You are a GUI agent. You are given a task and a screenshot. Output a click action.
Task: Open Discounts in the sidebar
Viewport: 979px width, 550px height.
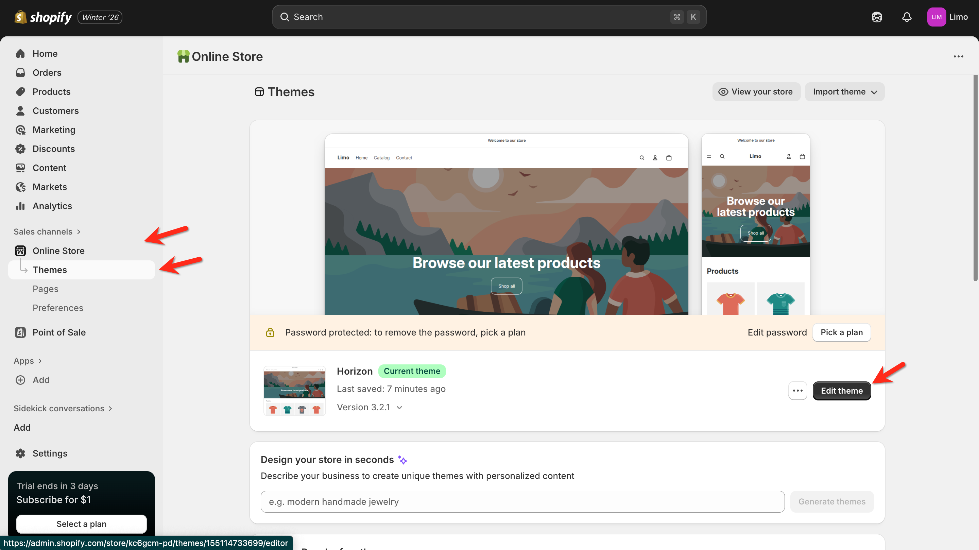[54, 149]
